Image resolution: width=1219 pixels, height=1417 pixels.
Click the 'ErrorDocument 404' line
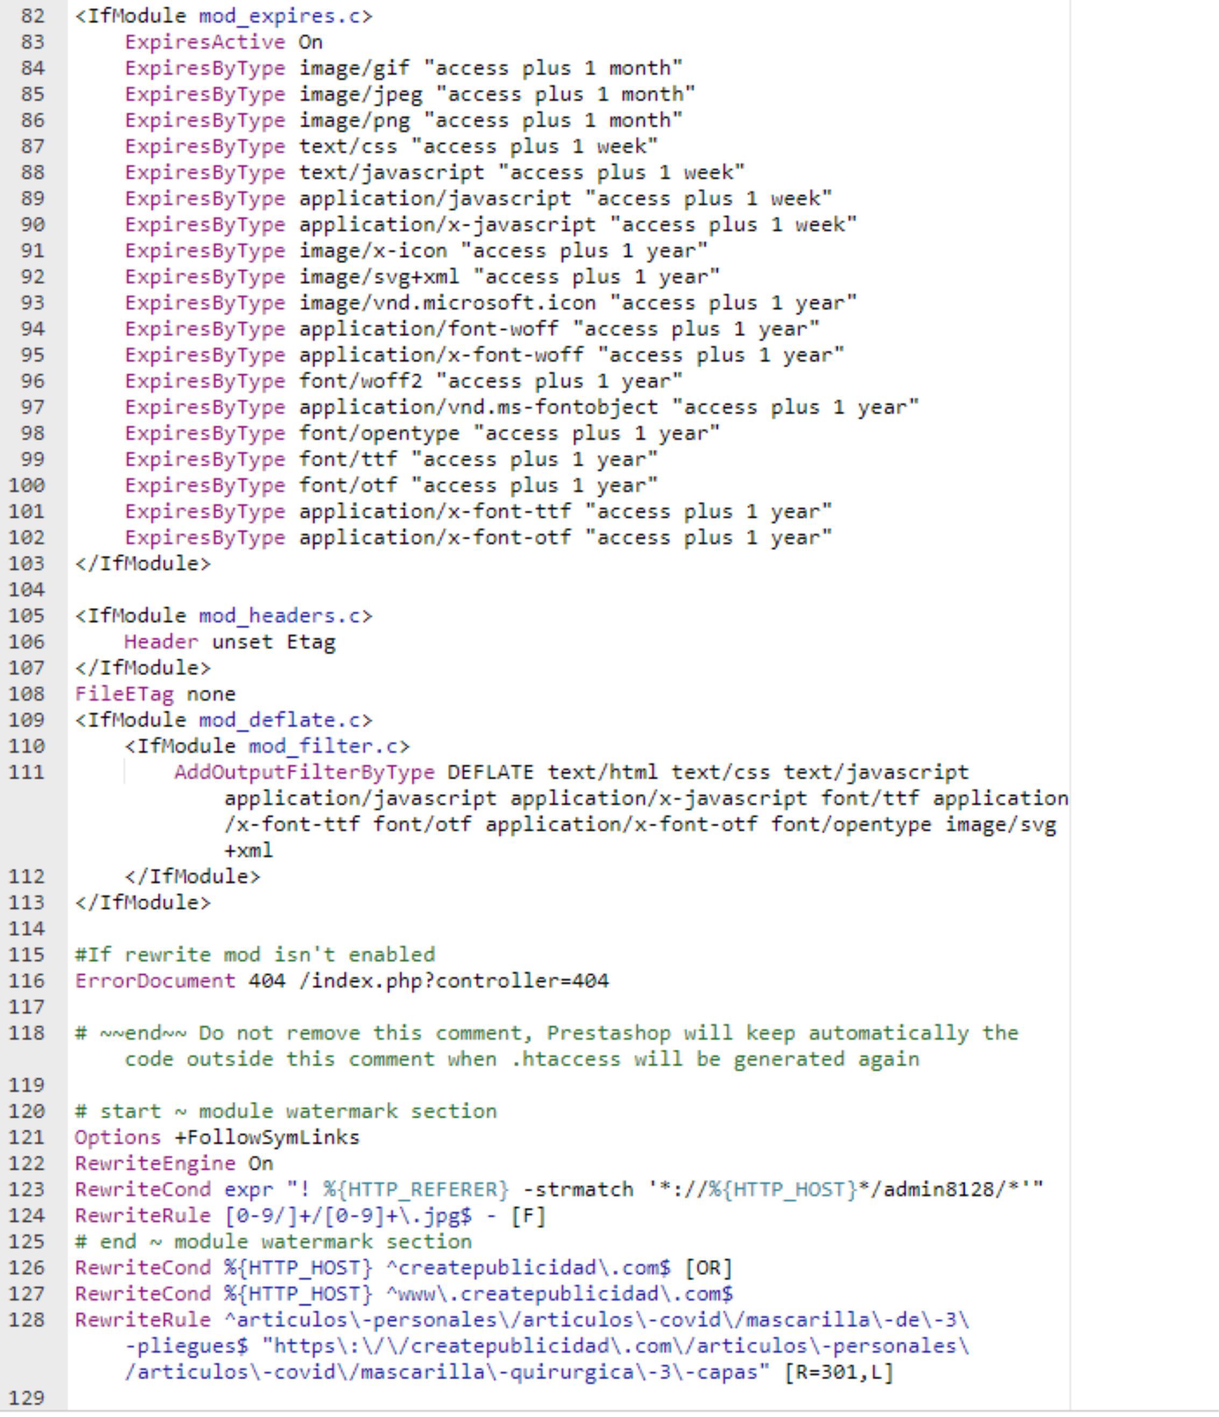[x=342, y=981]
